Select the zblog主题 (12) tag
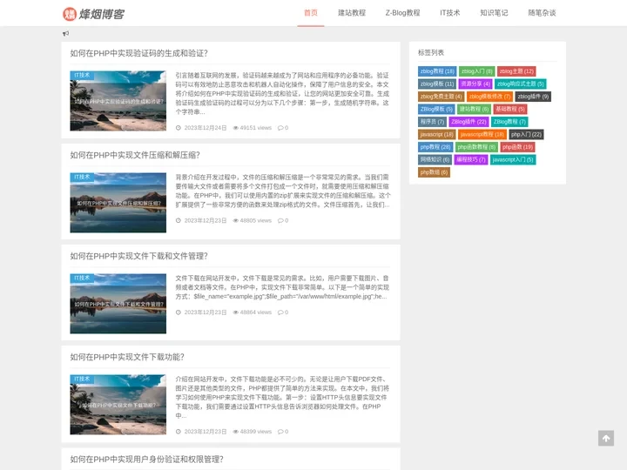The width and height of the screenshot is (627, 470). [x=516, y=71]
